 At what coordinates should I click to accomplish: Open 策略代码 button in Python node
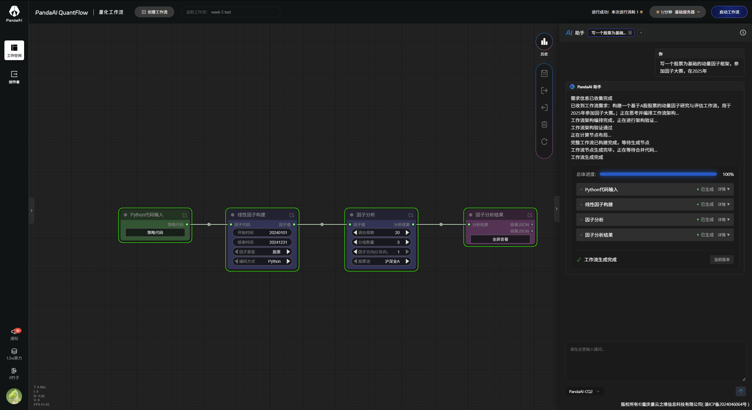[x=155, y=233]
